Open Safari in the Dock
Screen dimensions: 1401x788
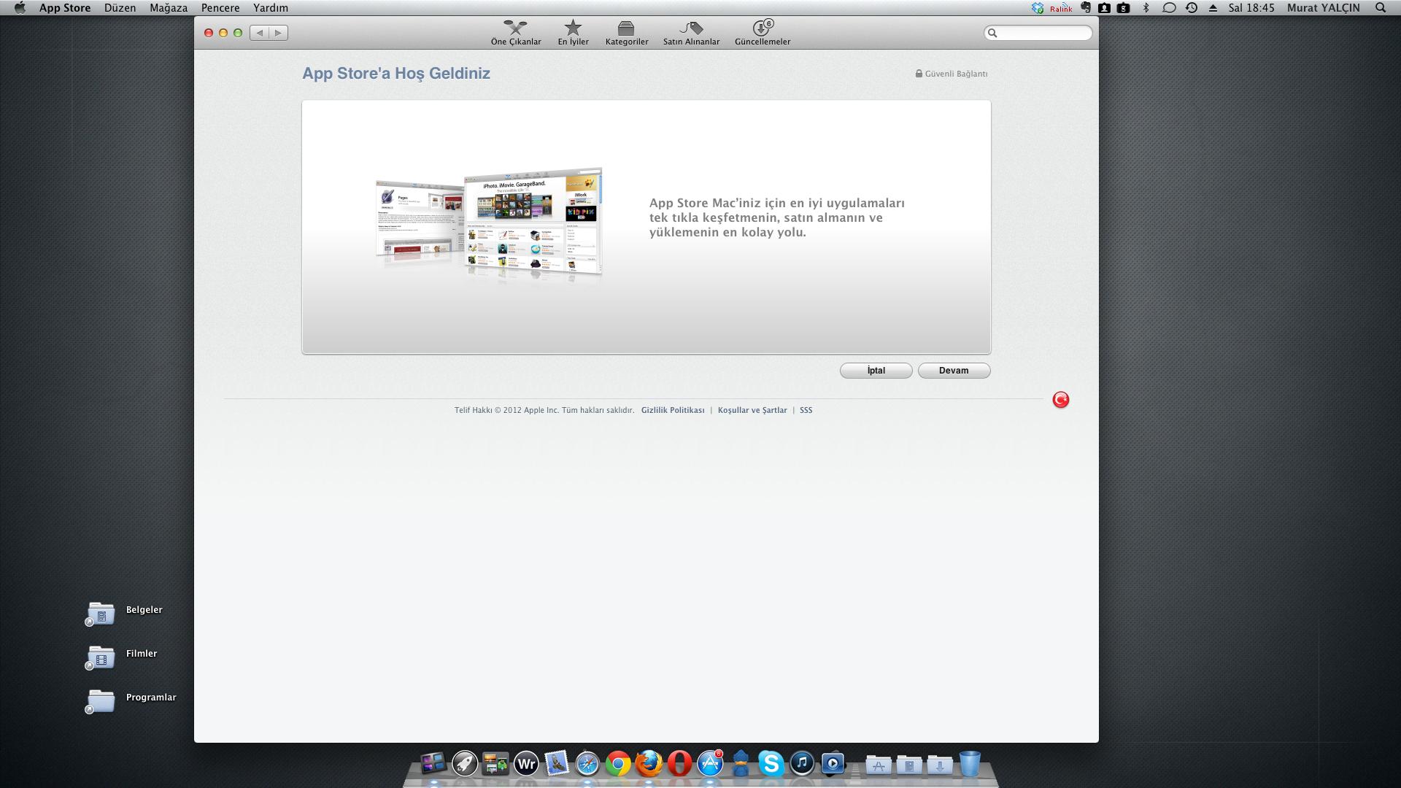587,764
